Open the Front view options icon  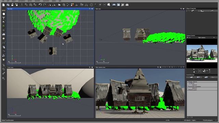tap(90, 67)
